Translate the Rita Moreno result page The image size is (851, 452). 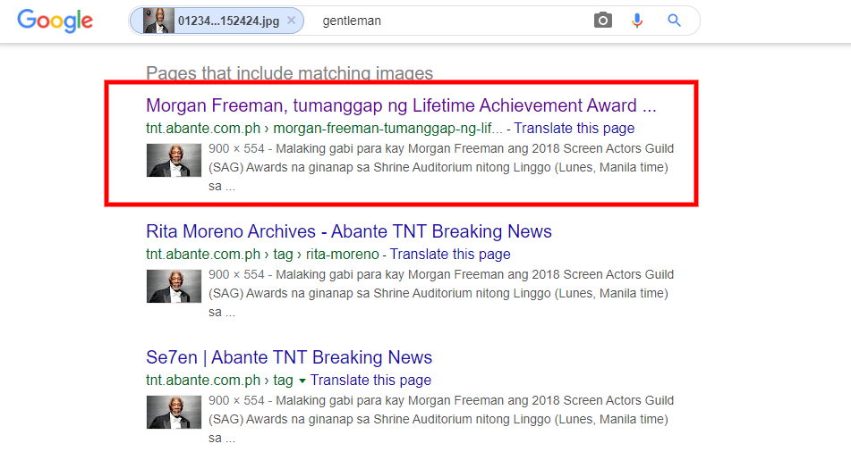click(x=450, y=254)
